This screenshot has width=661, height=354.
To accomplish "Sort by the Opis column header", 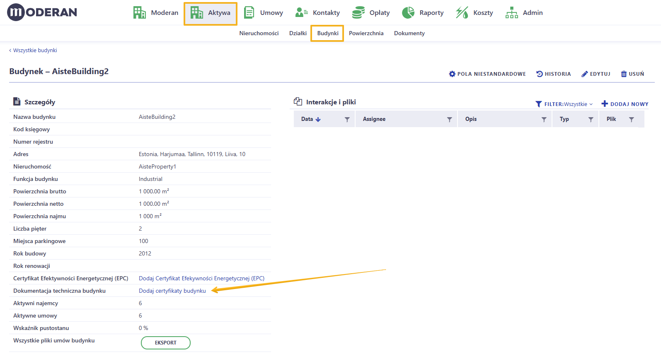I will (x=471, y=119).
